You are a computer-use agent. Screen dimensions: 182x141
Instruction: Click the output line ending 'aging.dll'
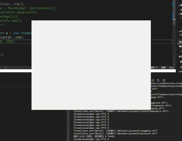(158, 108)
